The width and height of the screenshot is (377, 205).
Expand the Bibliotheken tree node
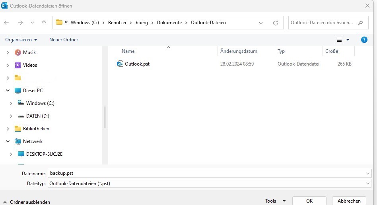[x=8, y=129]
